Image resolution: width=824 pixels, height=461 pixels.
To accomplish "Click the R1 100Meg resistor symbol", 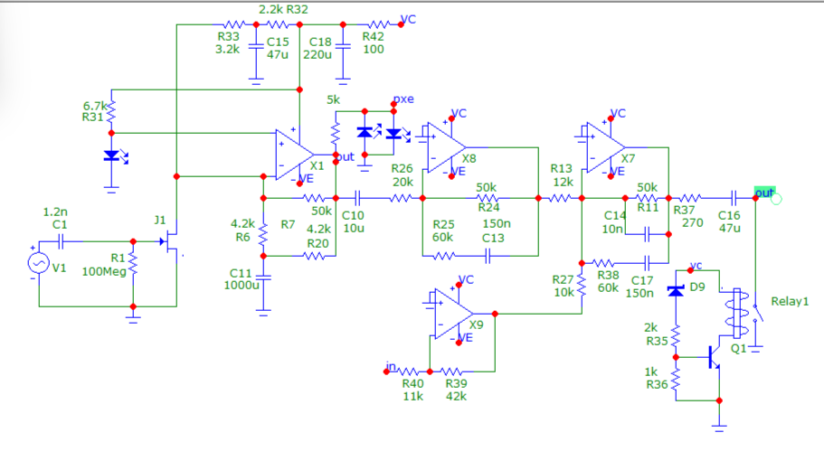I will [133, 263].
